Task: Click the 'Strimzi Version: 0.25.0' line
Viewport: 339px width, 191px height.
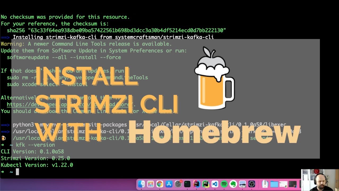Action: [35, 158]
